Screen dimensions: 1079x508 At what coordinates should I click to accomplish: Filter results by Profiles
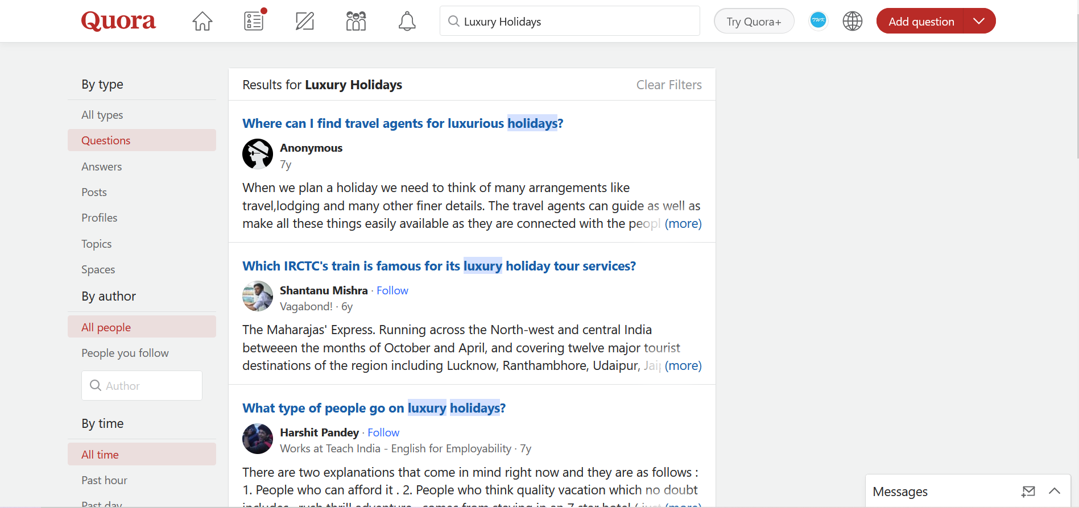[142, 218]
